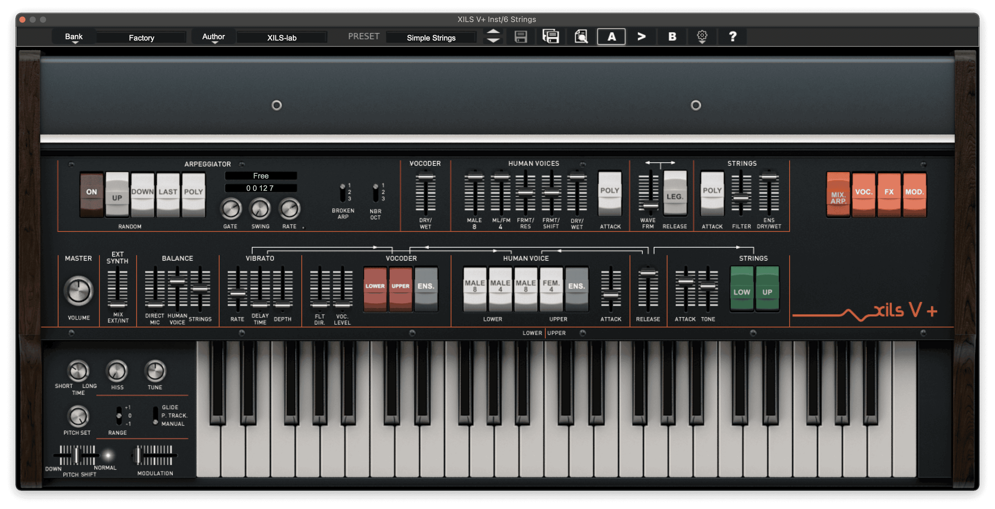This screenshot has width=995, height=509.
Task: Open the Free sync mode selector
Action: pyautogui.click(x=261, y=176)
